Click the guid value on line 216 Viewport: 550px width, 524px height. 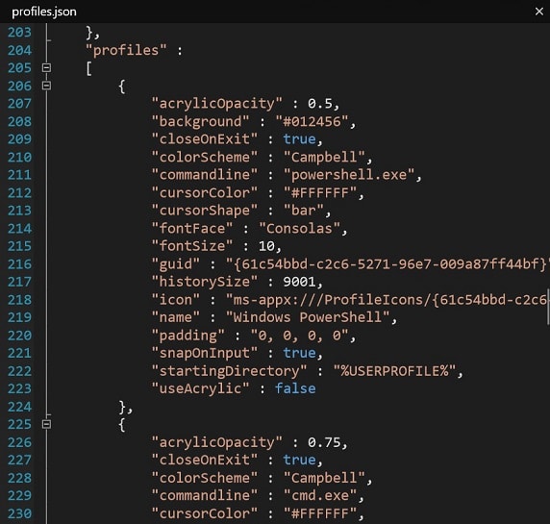387,264
